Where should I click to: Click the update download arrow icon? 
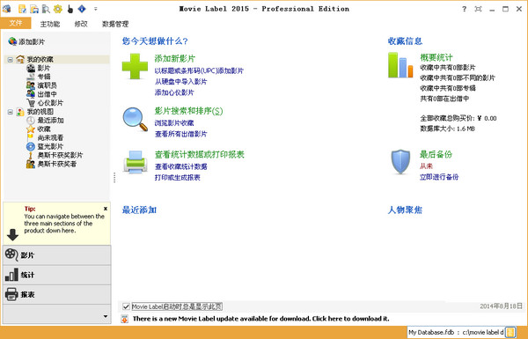tap(125, 319)
